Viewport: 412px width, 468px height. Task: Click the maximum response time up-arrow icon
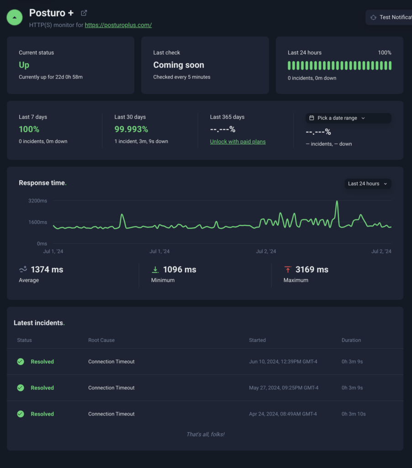(288, 270)
